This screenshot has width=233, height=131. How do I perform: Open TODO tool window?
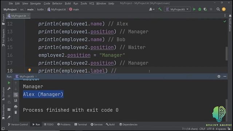48,124
